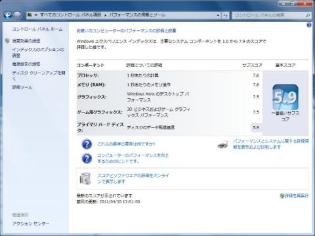This screenshot has width=315, height=236.
Task: Click the 5.9 disk subscore cell
Action: click(256, 127)
